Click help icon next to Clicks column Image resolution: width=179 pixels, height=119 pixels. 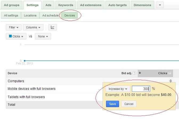coord(170,73)
